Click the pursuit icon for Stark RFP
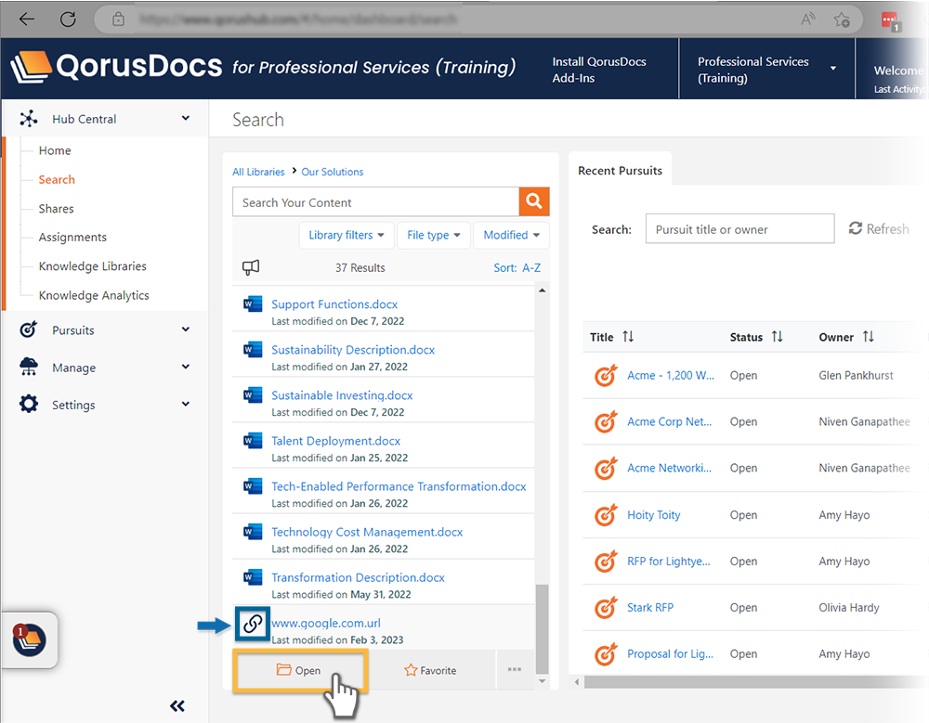Screen dimensions: 929x723 pos(606,608)
